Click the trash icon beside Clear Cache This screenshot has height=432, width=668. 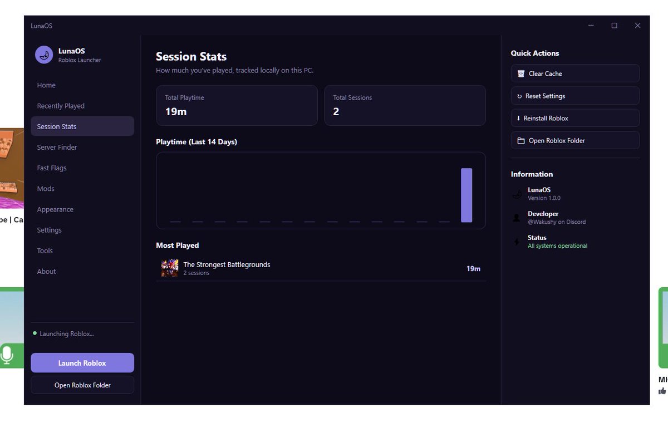(x=521, y=73)
